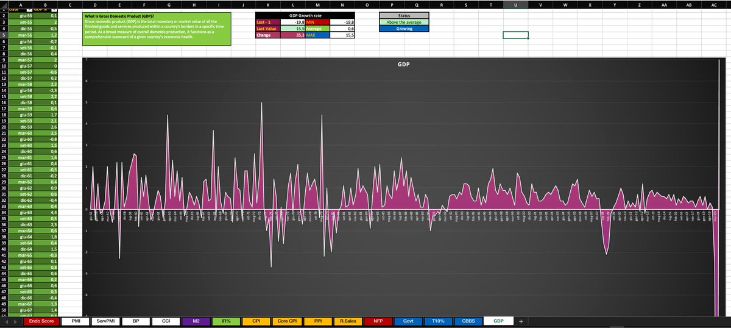Image resolution: width=731 pixels, height=328 pixels.
Task: Open the GDP % column filter dropdown
Action: tap(54, 10)
